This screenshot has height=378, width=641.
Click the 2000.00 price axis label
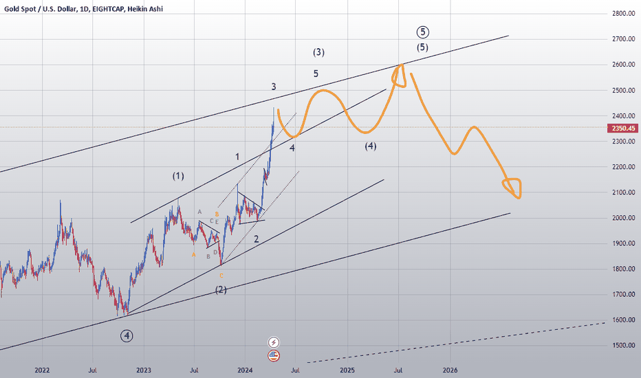623,218
